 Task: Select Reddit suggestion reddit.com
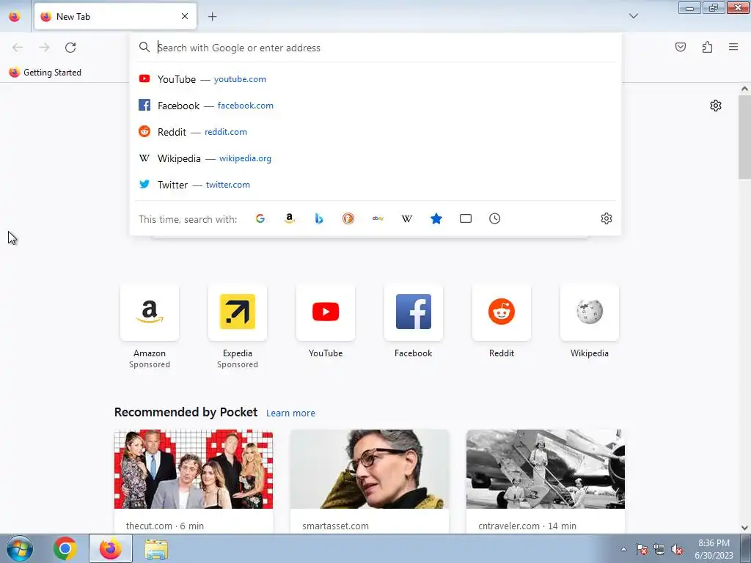pos(375,132)
